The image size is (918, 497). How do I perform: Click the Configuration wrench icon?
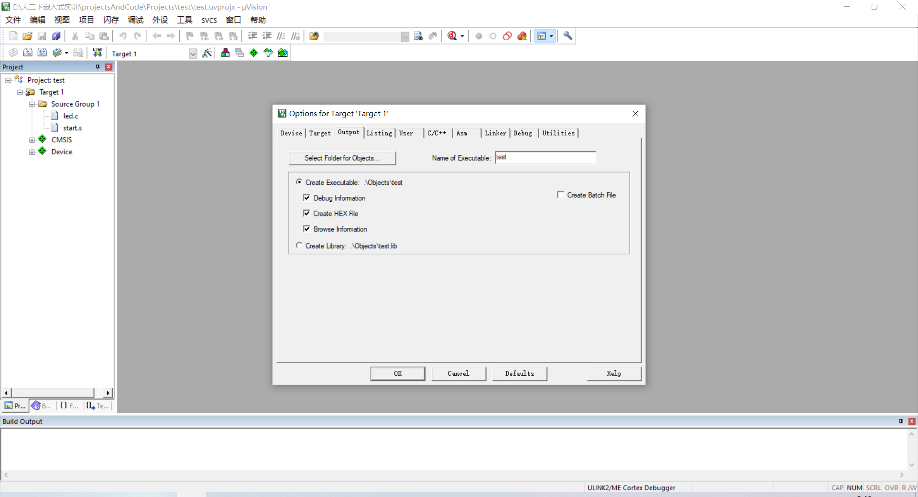click(568, 36)
